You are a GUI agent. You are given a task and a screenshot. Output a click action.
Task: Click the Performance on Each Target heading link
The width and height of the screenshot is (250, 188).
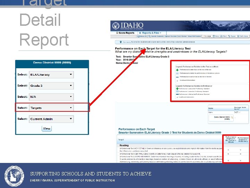pyautogui.click(x=137, y=129)
